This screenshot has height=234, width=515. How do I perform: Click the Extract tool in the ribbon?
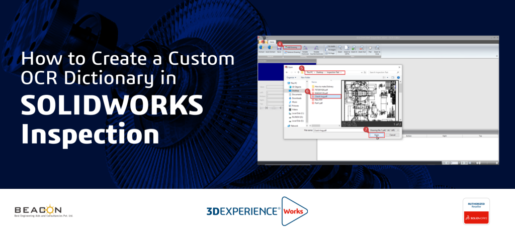pos(262,49)
